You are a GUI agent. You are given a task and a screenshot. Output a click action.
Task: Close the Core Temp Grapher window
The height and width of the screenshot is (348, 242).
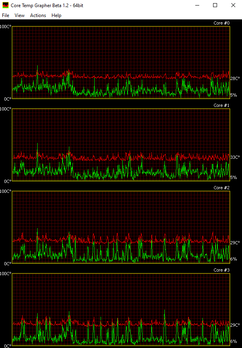[x=233, y=5]
